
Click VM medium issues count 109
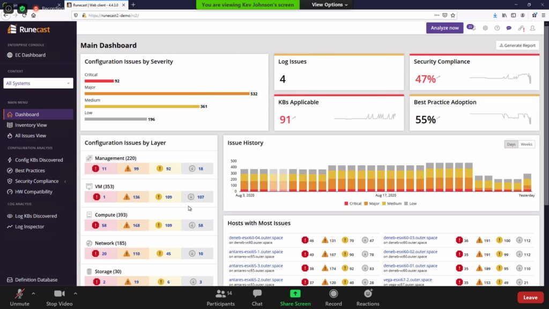pos(165,197)
